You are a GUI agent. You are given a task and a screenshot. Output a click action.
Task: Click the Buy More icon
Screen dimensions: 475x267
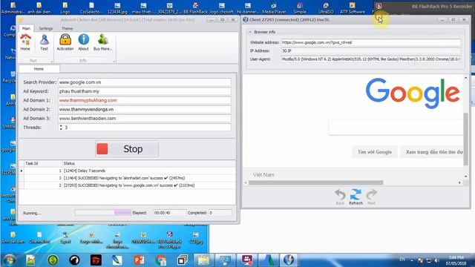102,42
